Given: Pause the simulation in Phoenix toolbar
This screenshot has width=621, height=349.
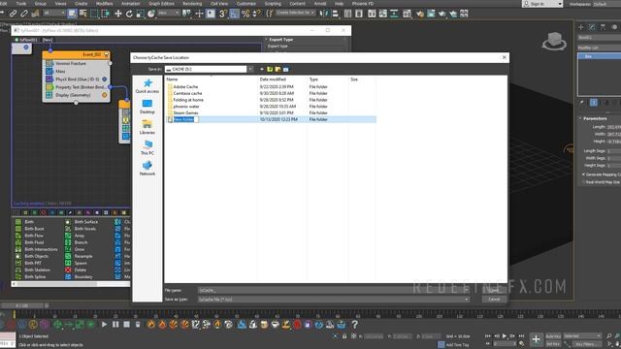Looking at the screenshot, I should tap(115, 325).
